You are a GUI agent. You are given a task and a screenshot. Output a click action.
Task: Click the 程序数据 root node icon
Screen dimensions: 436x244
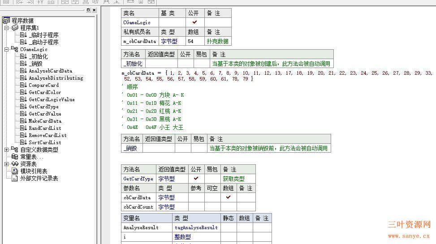(6, 20)
